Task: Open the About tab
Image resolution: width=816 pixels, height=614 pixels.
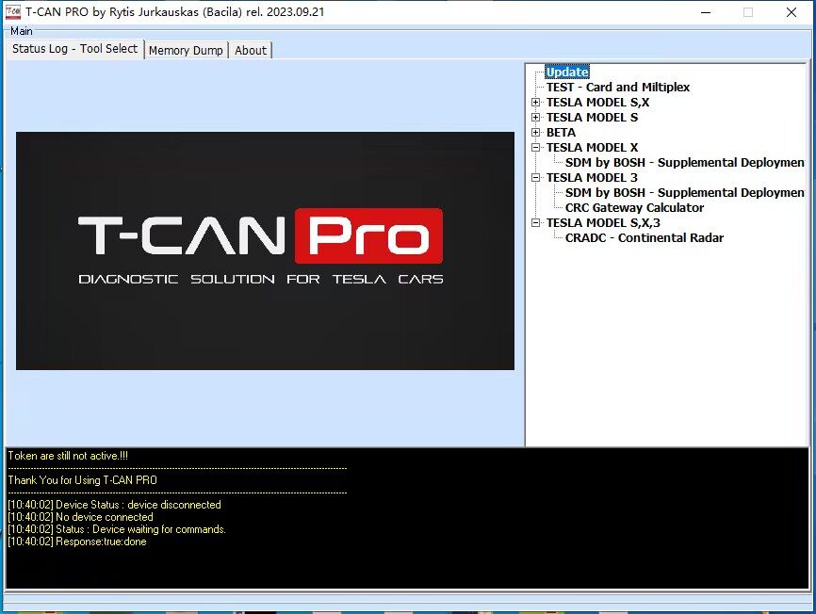Action: pyautogui.click(x=251, y=51)
